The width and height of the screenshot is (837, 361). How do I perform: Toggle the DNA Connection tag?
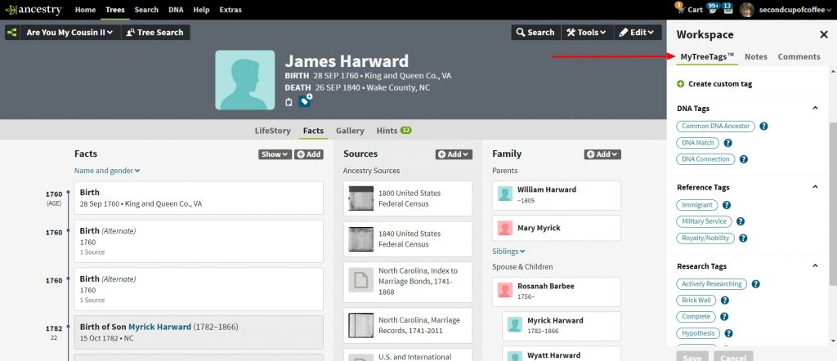point(705,159)
